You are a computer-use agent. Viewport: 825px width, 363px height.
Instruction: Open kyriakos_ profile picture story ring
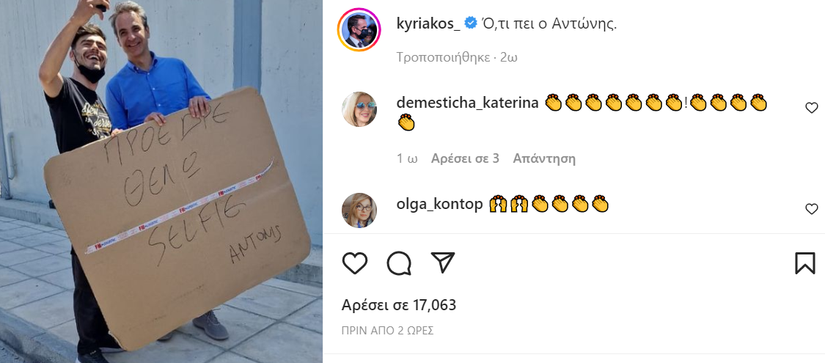(x=359, y=30)
